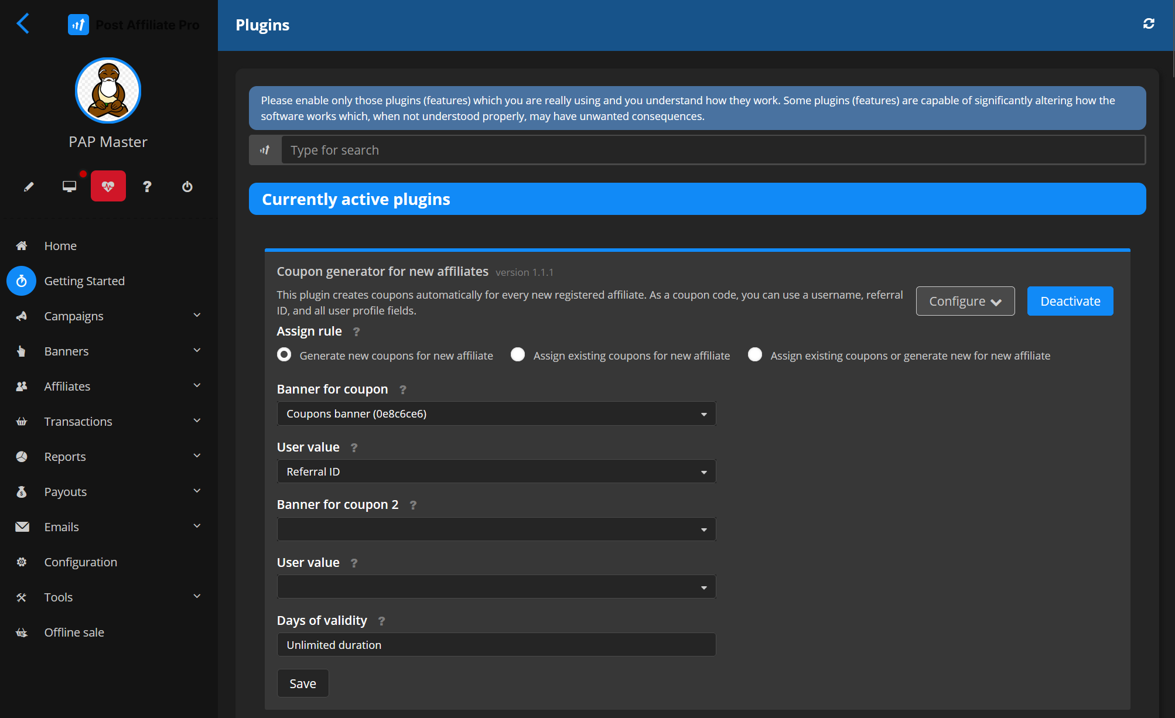Click the power logout icon

[x=187, y=187]
